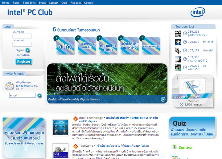Click the Top User List header

point(193,26)
